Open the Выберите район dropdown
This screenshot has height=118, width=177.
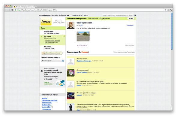point(52,61)
